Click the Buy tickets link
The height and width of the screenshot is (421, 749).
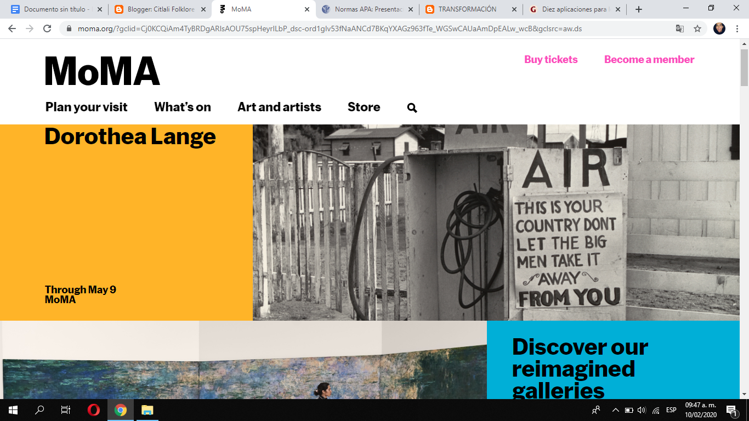pyautogui.click(x=551, y=60)
